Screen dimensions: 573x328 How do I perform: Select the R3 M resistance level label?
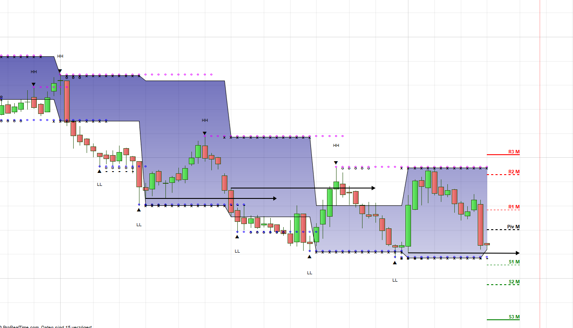513,152
